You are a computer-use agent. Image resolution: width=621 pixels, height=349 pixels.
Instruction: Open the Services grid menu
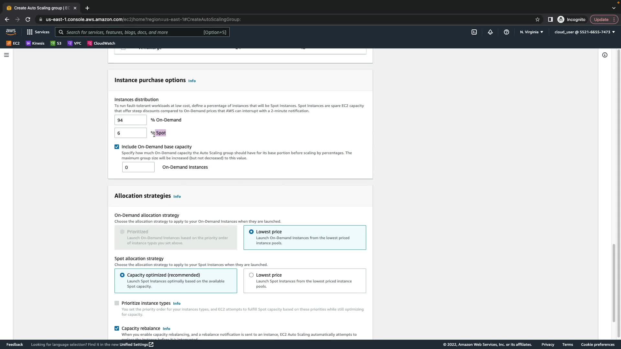(x=38, y=32)
